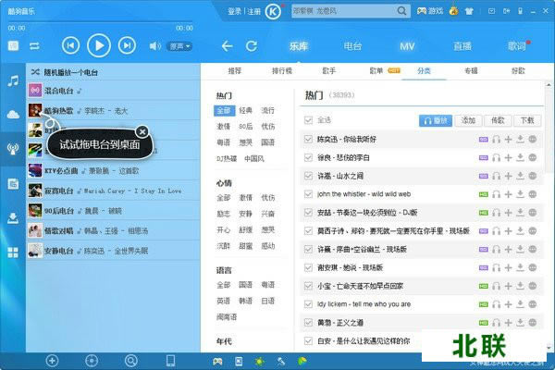This screenshot has height=370, width=555.
Task: Switch to the 乐库 tab
Action: tap(299, 46)
